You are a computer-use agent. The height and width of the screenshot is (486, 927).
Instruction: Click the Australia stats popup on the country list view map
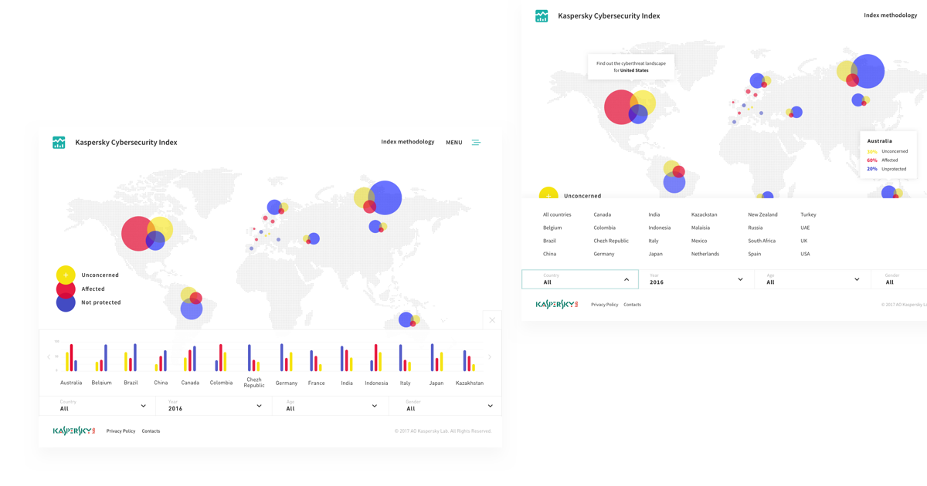click(888, 154)
